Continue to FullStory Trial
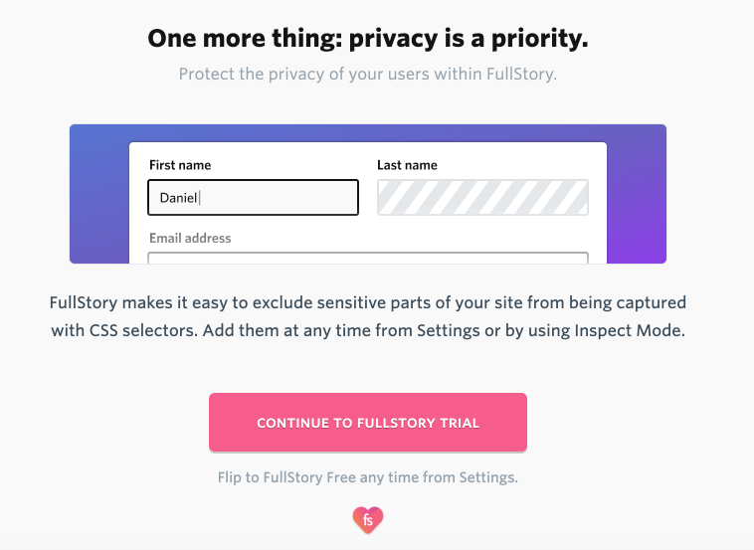Screen dimensions: 754x550 click(368, 422)
